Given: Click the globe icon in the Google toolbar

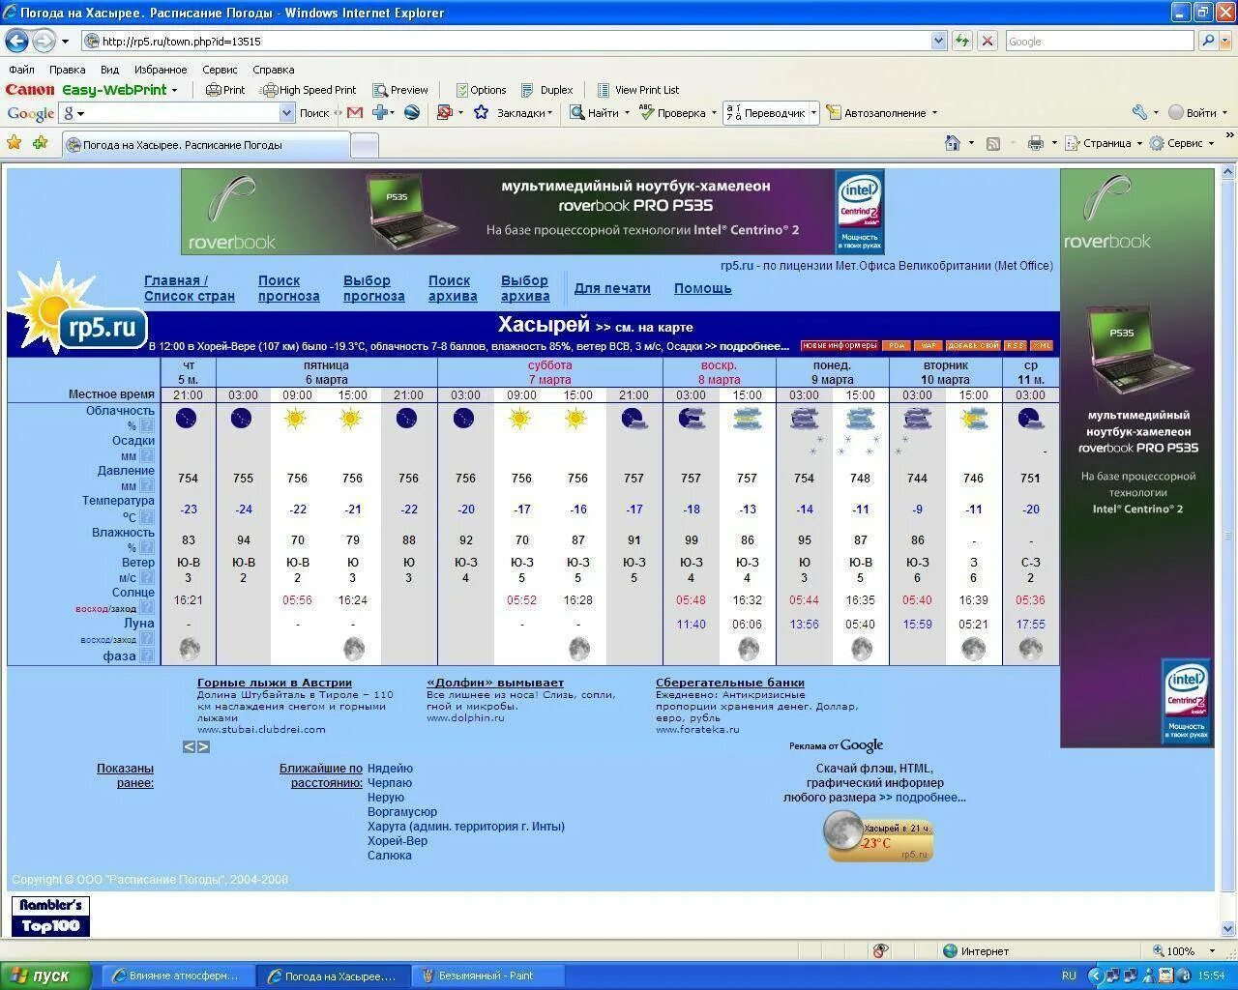Looking at the screenshot, I should tap(412, 112).
